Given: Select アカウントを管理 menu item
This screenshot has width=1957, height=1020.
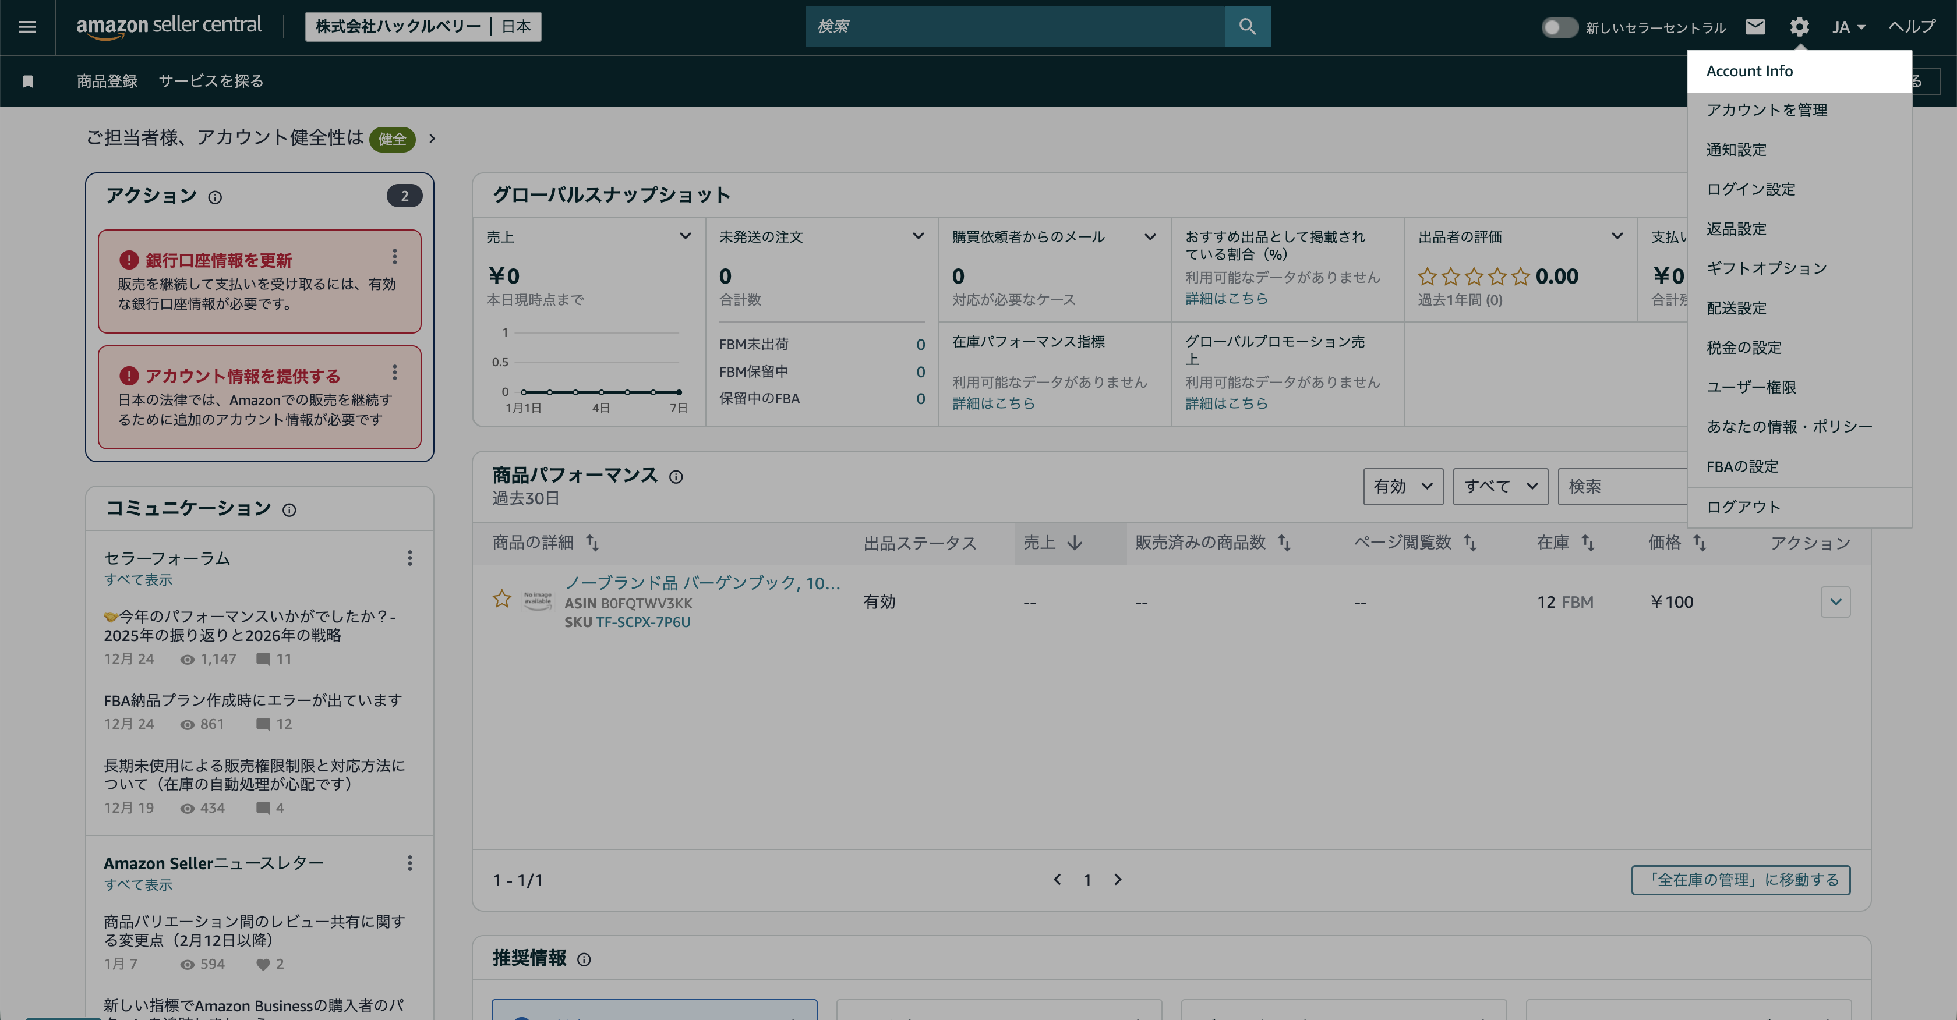Looking at the screenshot, I should click(x=1799, y=110).
